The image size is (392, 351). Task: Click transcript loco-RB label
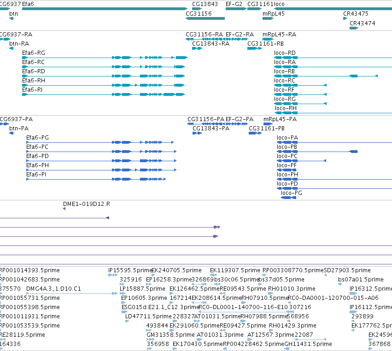coord(285,71)
